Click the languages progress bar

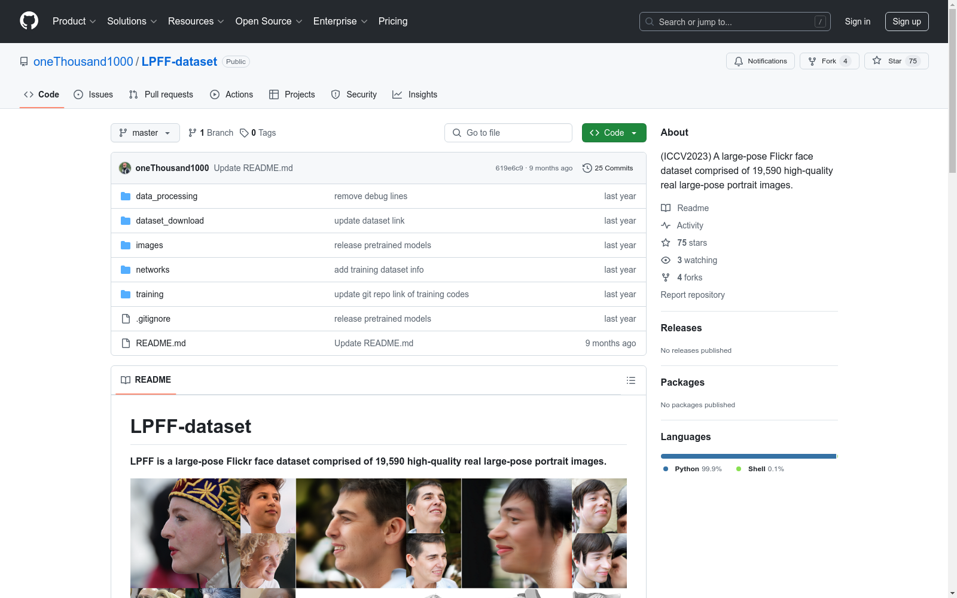coord(749,456)
